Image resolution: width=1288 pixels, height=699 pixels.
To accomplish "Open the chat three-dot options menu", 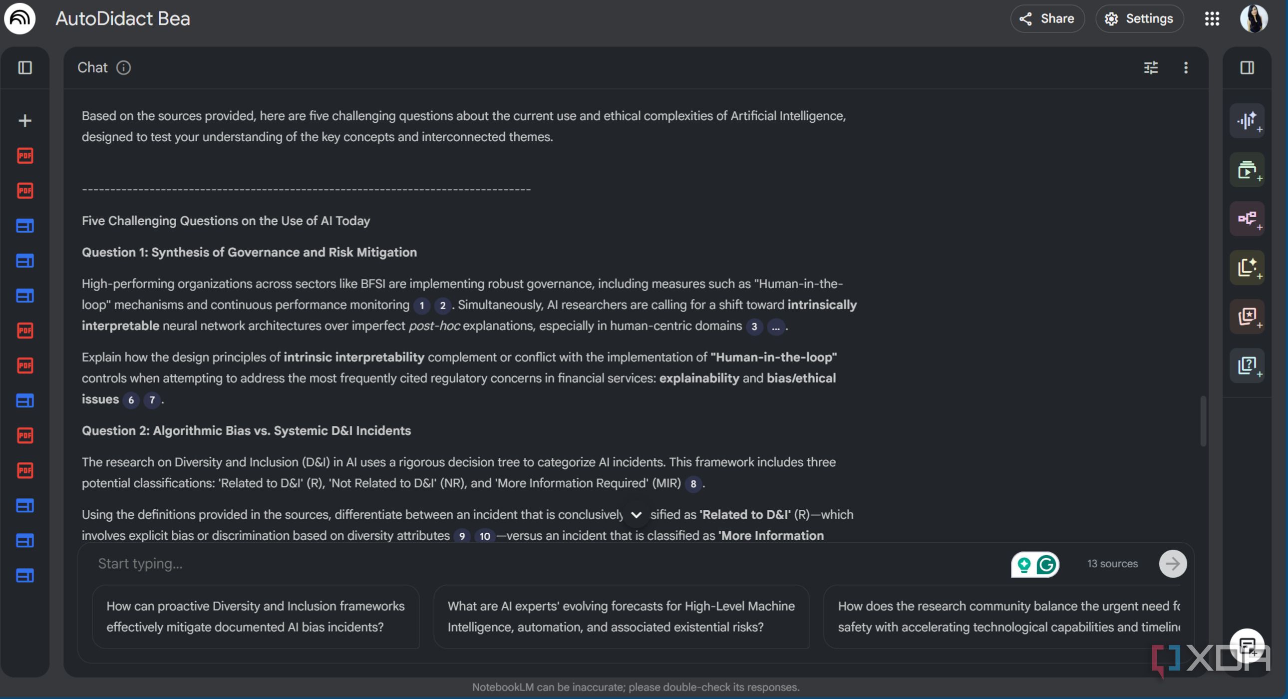I will pyautogui.click(x=1186, y=67).
